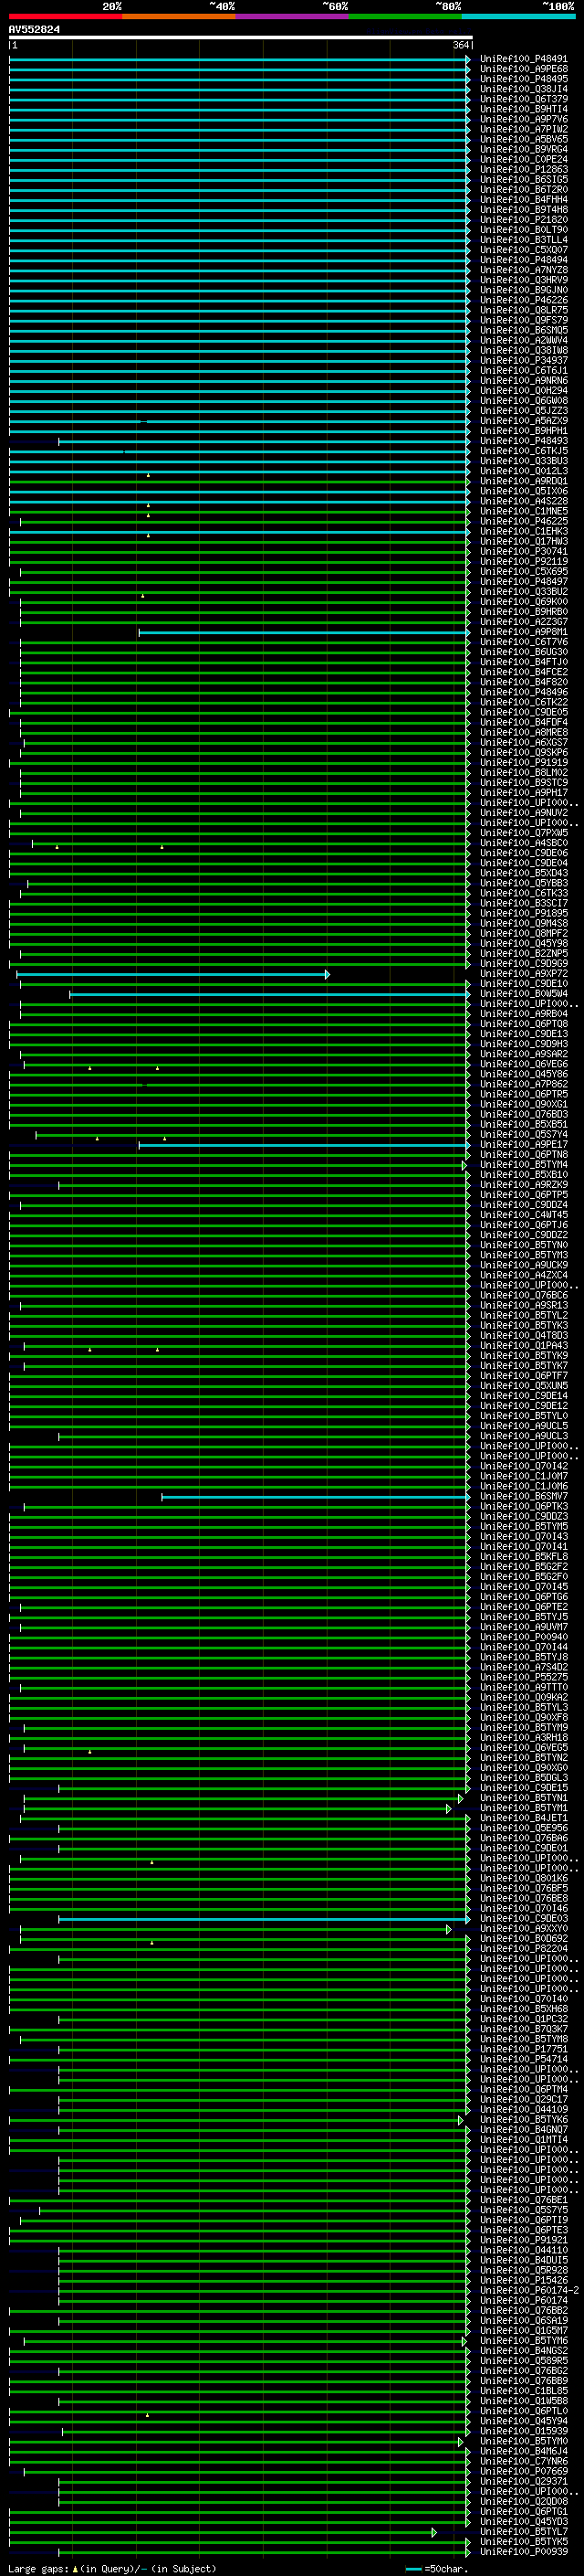Screen dimensions: 584x2576
Task: Click hit label UniRef100_B4FHH4
Action: click(x=524, y=200)
